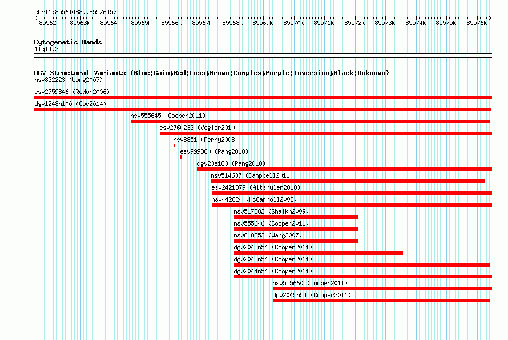Open variant nsv442624 (McCarroll2008) label
The height and width of the screenshot is (340, 508).
click(x=254, y=199)
